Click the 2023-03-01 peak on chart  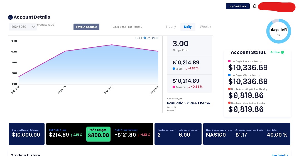coord(112,45)
